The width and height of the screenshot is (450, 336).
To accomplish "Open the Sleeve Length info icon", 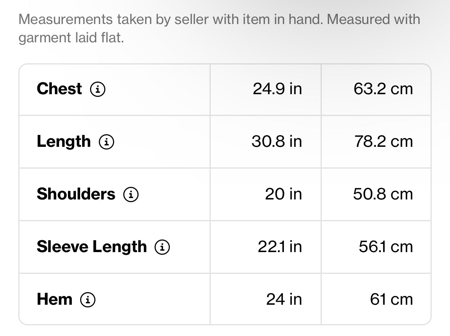I will 162,247.
